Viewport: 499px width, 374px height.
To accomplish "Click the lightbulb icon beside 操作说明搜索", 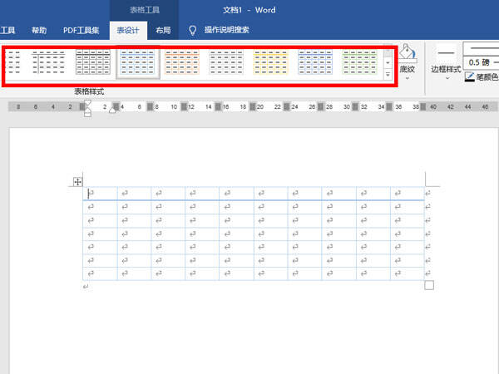I will pos(193,30).
